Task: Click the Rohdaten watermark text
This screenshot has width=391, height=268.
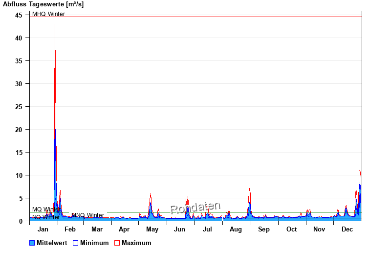Action: coord(195,208)
